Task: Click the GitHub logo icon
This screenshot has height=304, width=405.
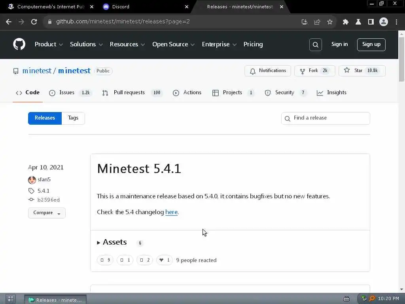Action: click(x=19, y=44)
